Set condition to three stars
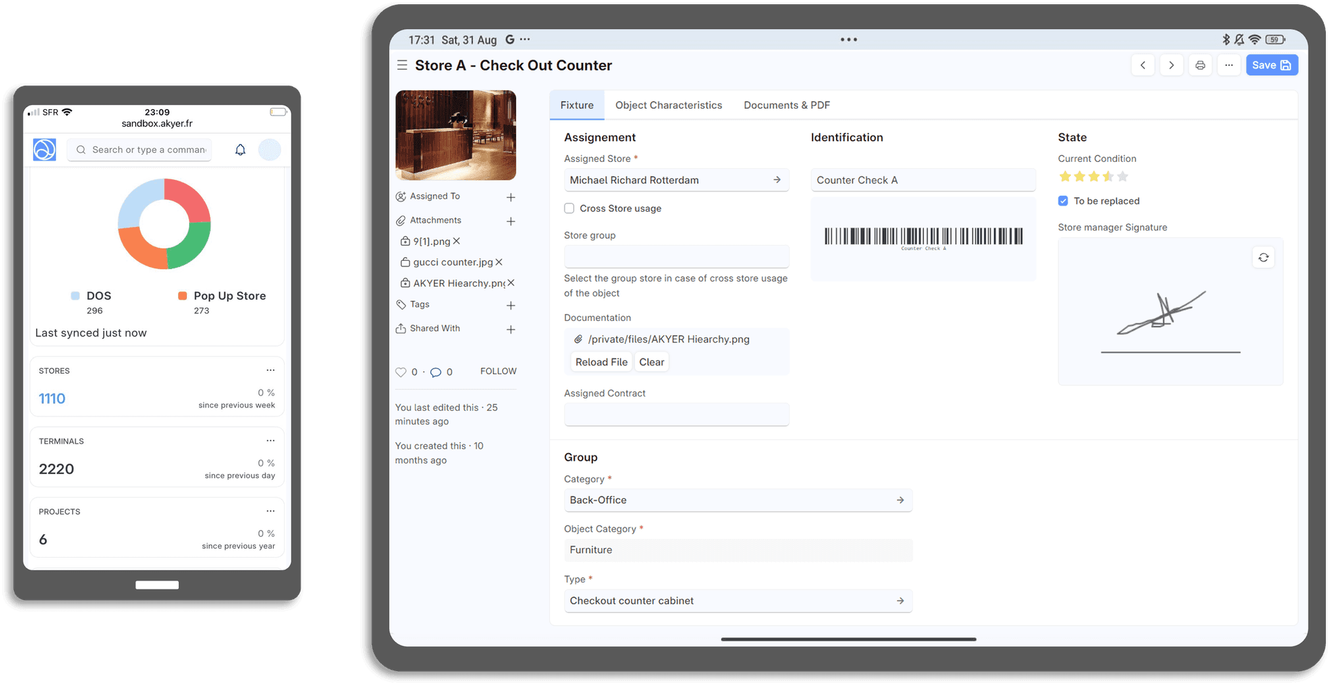1330x685 pixels. [1094, 176]
